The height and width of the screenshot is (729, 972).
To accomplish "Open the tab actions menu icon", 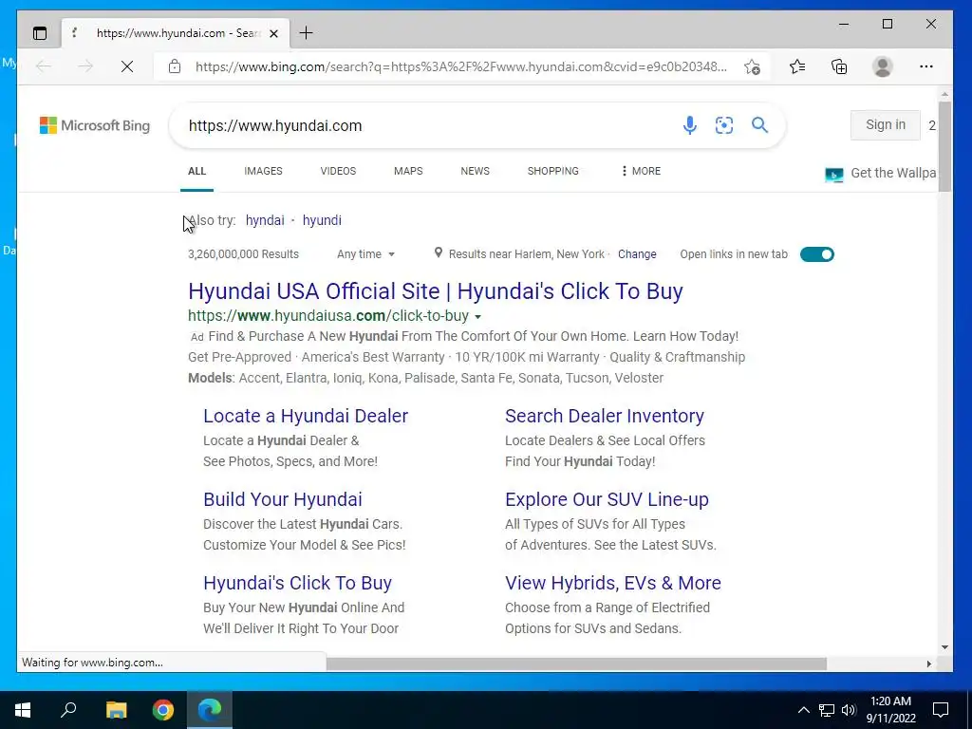I will tap(40, 33).
